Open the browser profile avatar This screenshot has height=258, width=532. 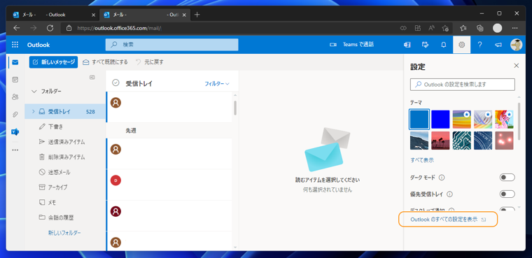[x=498, y=28]
